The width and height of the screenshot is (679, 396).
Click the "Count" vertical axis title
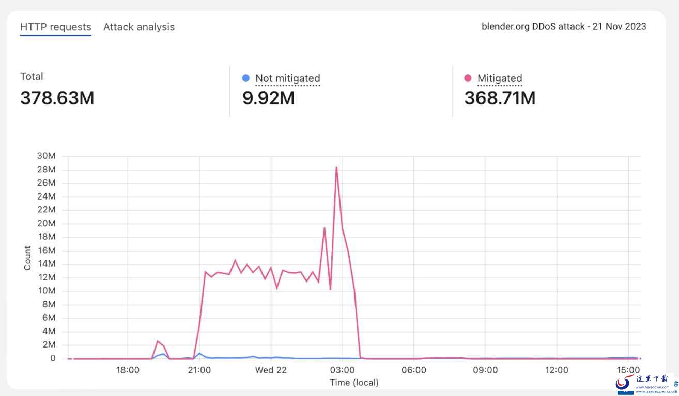coord(27,258)
